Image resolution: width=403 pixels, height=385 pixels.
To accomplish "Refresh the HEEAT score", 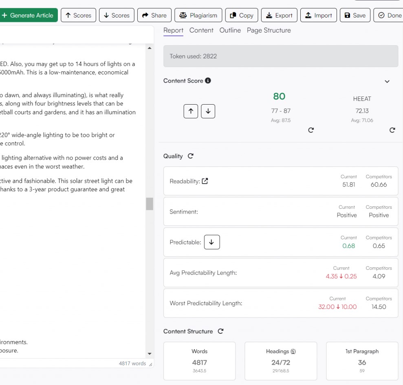I will point(392,130).
